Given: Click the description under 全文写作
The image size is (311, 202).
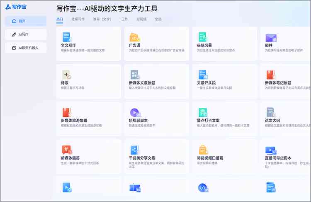Looking at the screenshot, I should point(83,50).
